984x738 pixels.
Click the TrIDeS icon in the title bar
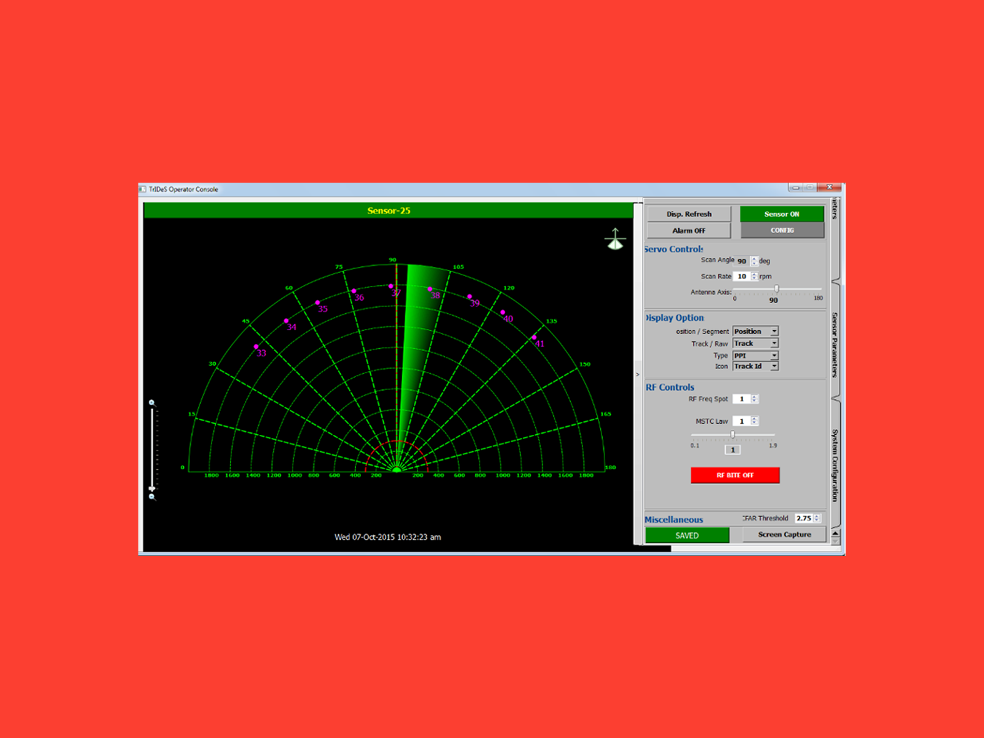[143, 189]
